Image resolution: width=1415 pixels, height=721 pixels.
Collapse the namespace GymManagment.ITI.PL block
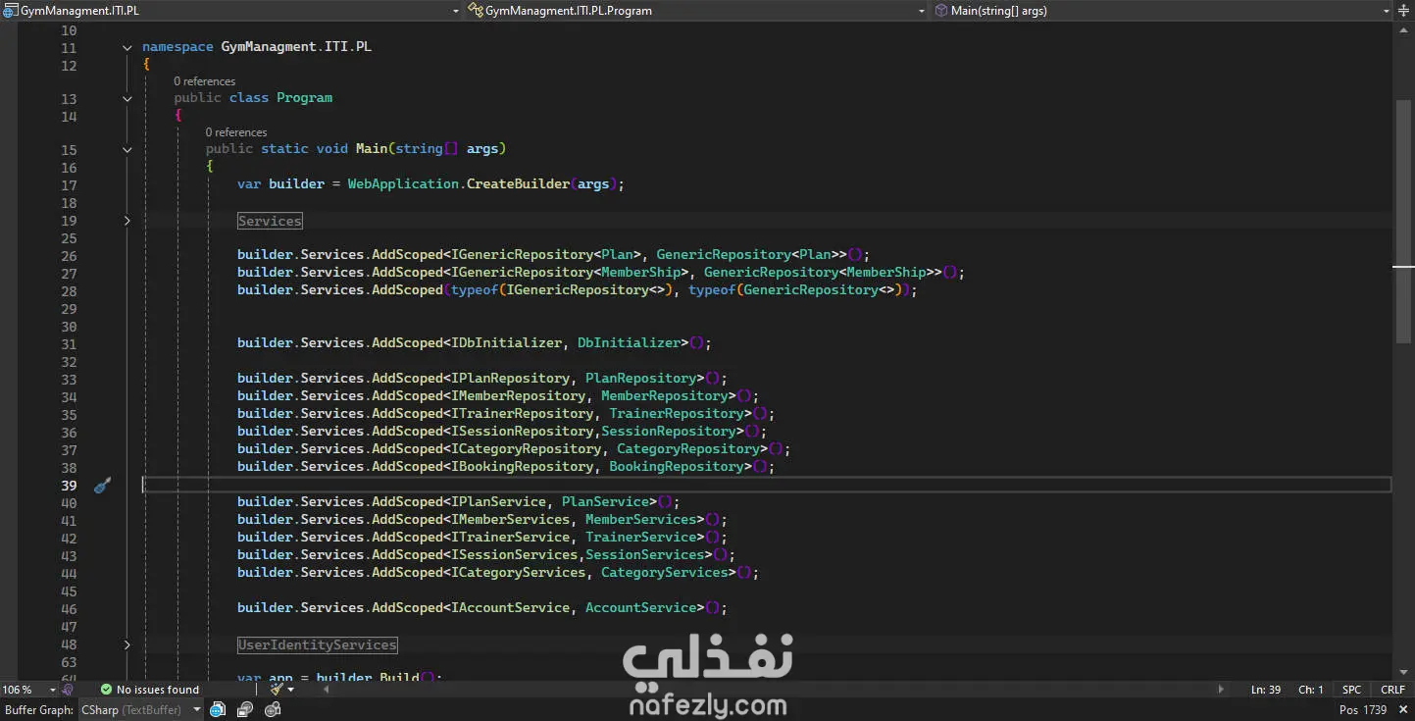click(x=127, y=47)
